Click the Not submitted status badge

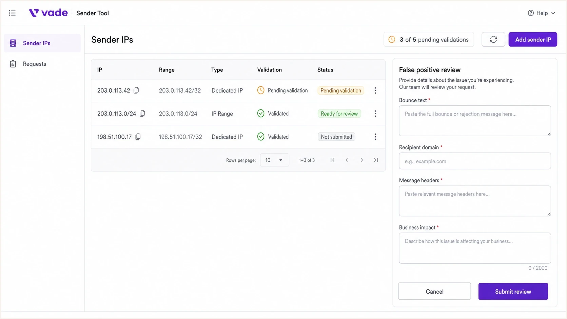[x=336, y=137]
